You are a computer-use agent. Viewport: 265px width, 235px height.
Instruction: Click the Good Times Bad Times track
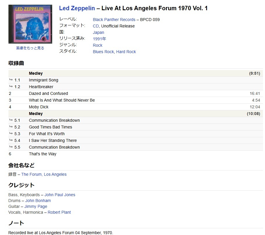point(50,127)
